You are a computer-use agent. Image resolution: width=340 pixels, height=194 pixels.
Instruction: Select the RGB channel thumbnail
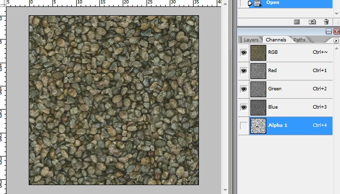click(258, 53)
